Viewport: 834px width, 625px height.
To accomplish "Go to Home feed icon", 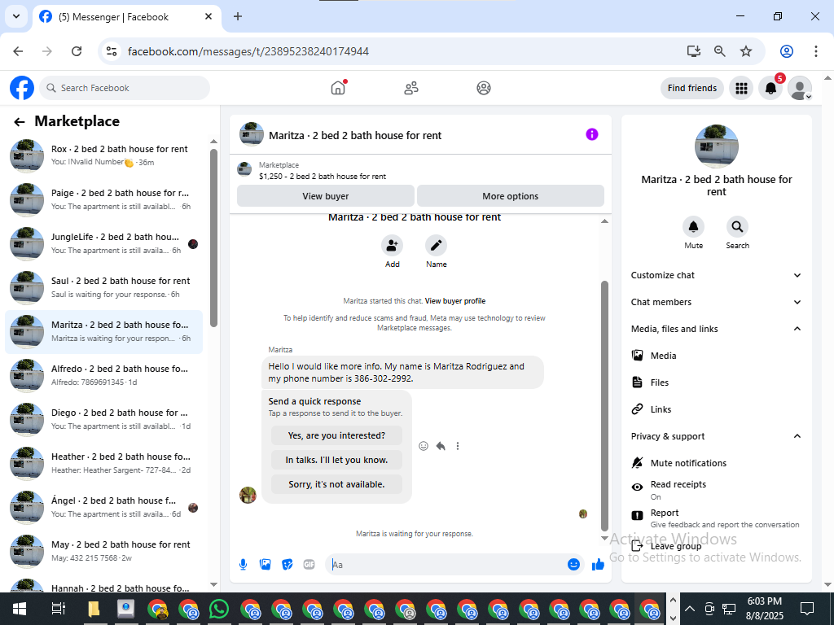I will (338, 88).
